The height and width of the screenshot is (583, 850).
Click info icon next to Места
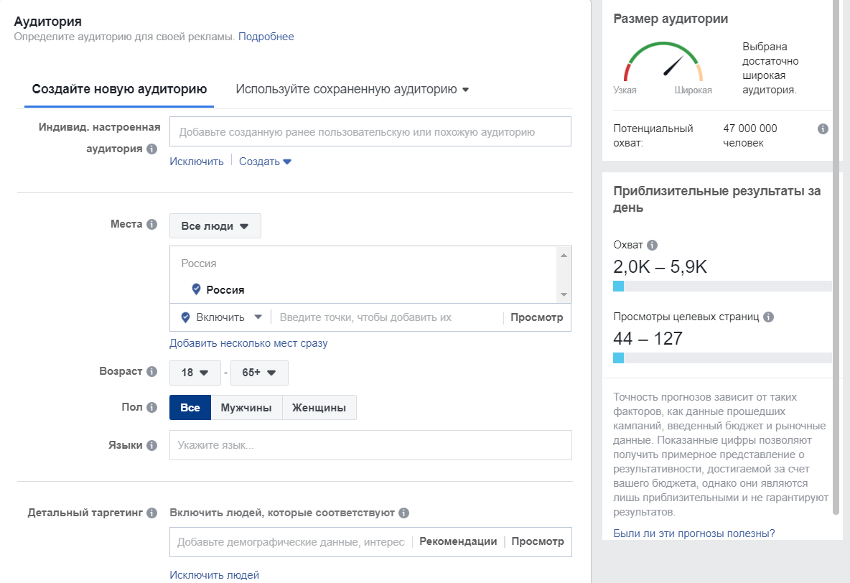(151, 225)
